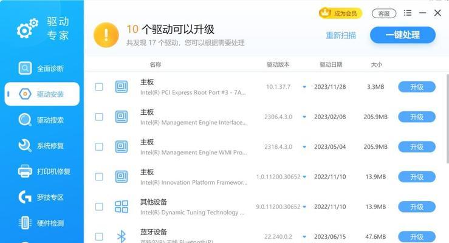Viewport: 449px width, 243px height.
Task: Click the 打印机修复 printer icon
Action: click(x=25, y=171)
